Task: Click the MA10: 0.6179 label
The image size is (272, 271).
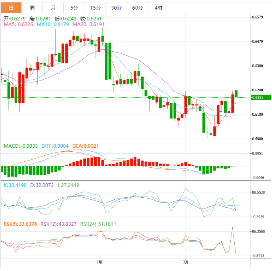Action: click(x=53, y=24)
